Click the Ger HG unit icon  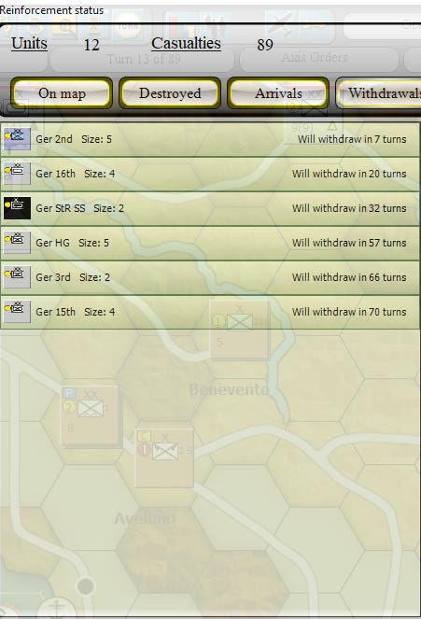coord(17,243)
